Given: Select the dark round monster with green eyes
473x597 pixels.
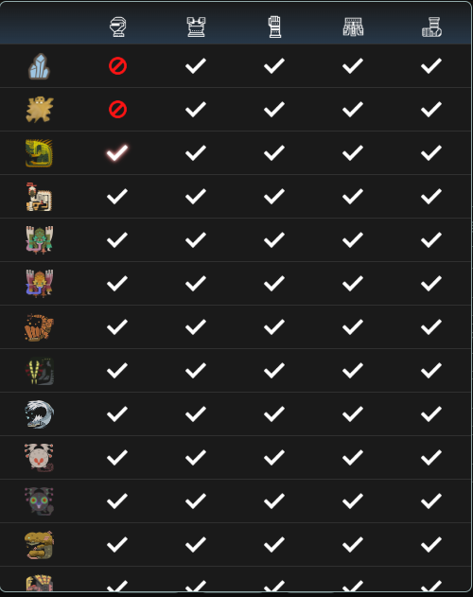Looking at the screenshot, I should (x=39, y=501).
